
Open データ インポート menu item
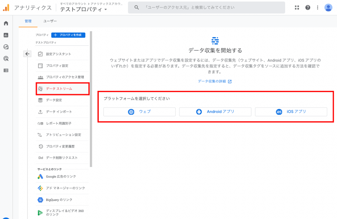pos(62,112)
